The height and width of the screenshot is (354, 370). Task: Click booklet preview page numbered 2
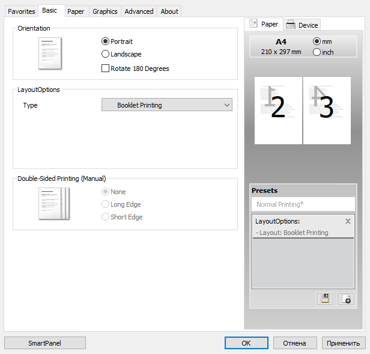pos(278,110)
